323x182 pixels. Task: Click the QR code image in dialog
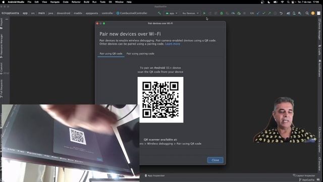coord(160,100)
